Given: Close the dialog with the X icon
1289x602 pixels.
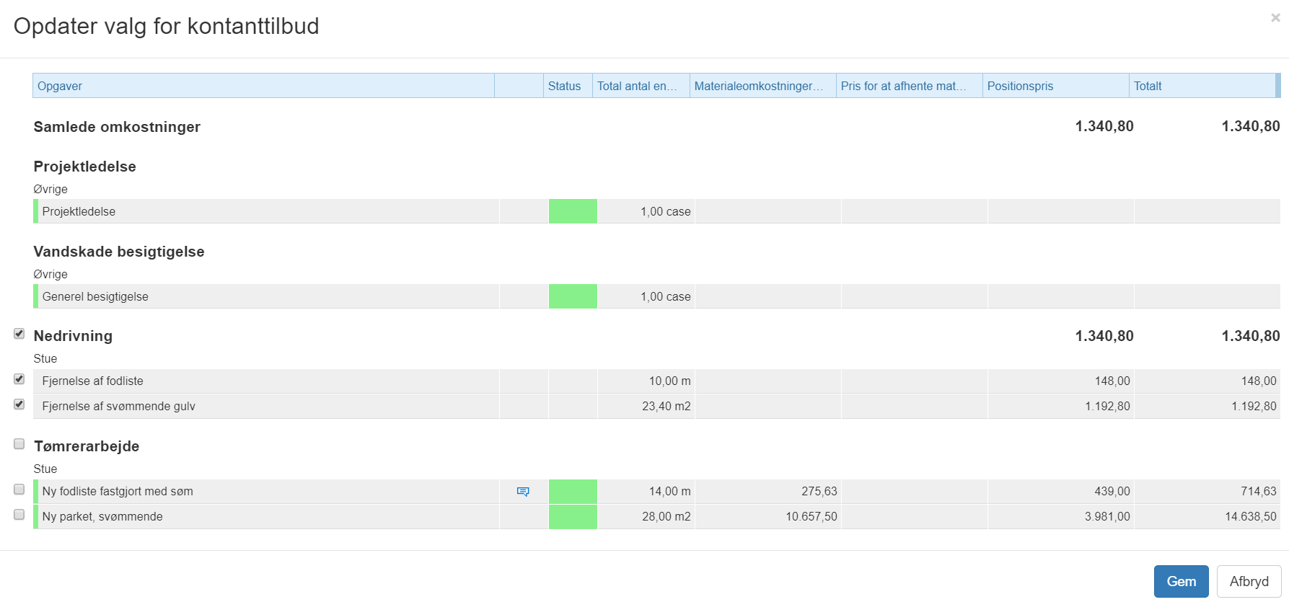Looking at the screenshot, I should [1275, 18].
